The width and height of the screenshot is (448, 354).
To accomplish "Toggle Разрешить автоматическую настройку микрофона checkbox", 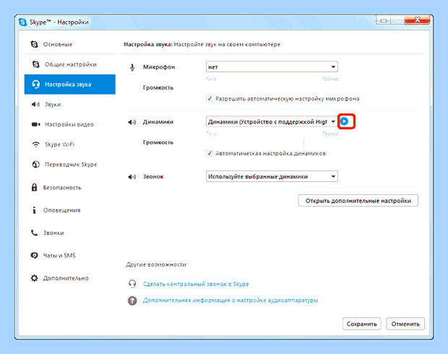I will (x=210, y=98).
